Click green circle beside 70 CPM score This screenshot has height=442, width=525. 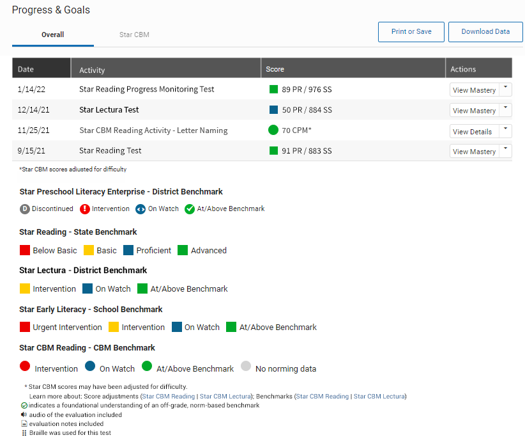[273, 130]
